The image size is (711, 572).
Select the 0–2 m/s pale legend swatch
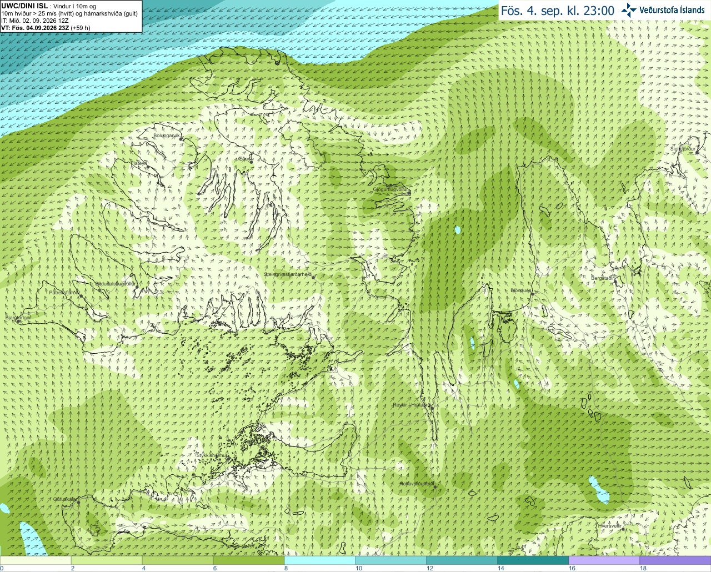tap(36, 561)
